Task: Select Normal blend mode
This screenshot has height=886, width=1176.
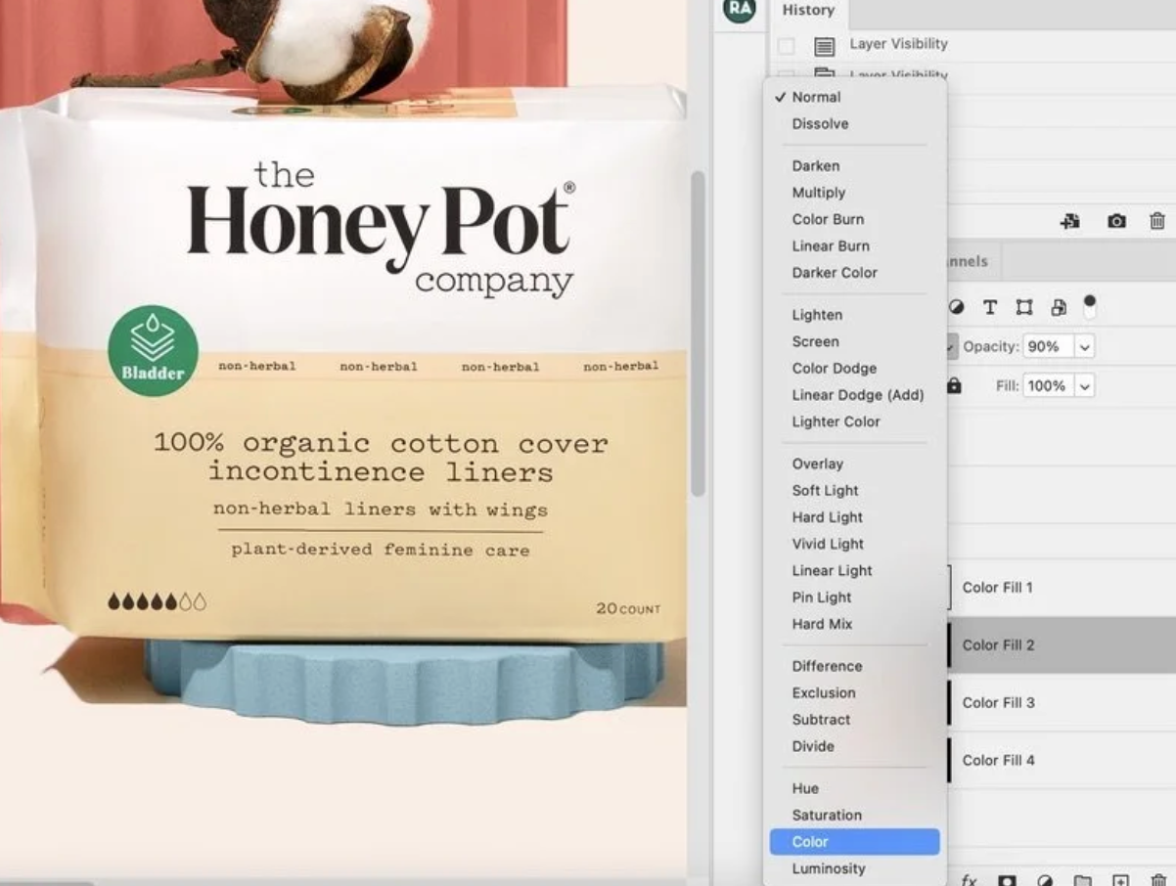Action: (854, 97)
